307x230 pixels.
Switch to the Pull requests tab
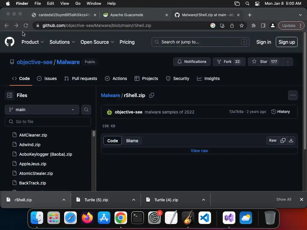81,78
